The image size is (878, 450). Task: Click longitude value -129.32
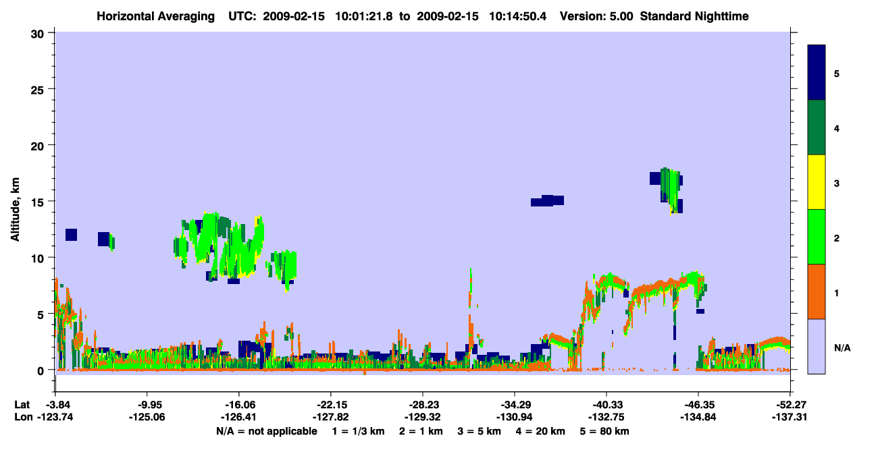(422, 418)
